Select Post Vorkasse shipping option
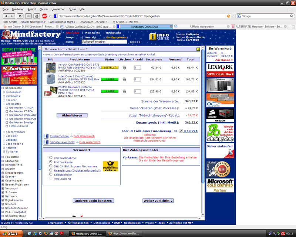296x237 pixels. pos(51,162)
